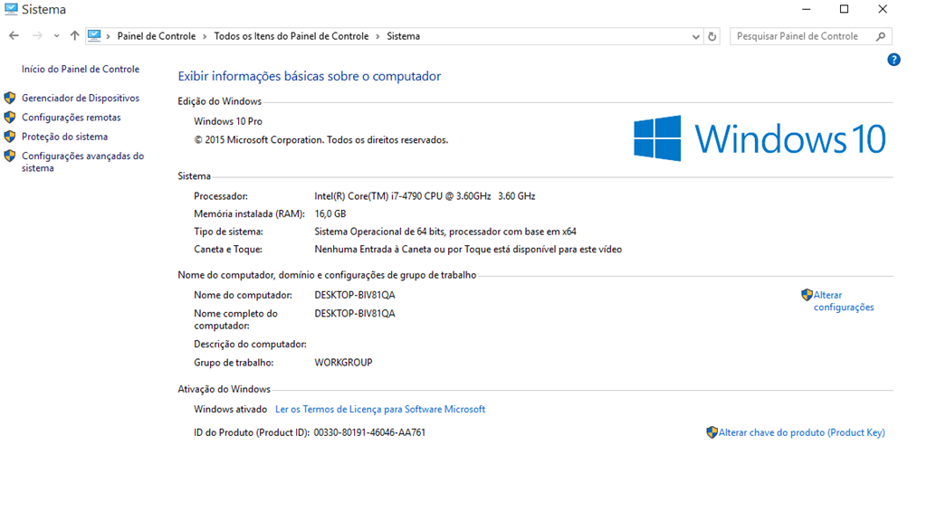Refresh the Sistema page
The height and width of the screenshot is (521, 927).
[712, 36]
